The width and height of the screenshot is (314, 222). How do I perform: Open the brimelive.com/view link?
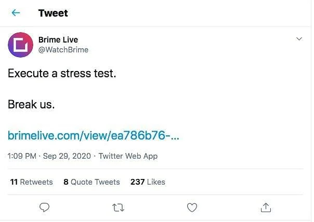click(x=94, y=136)
